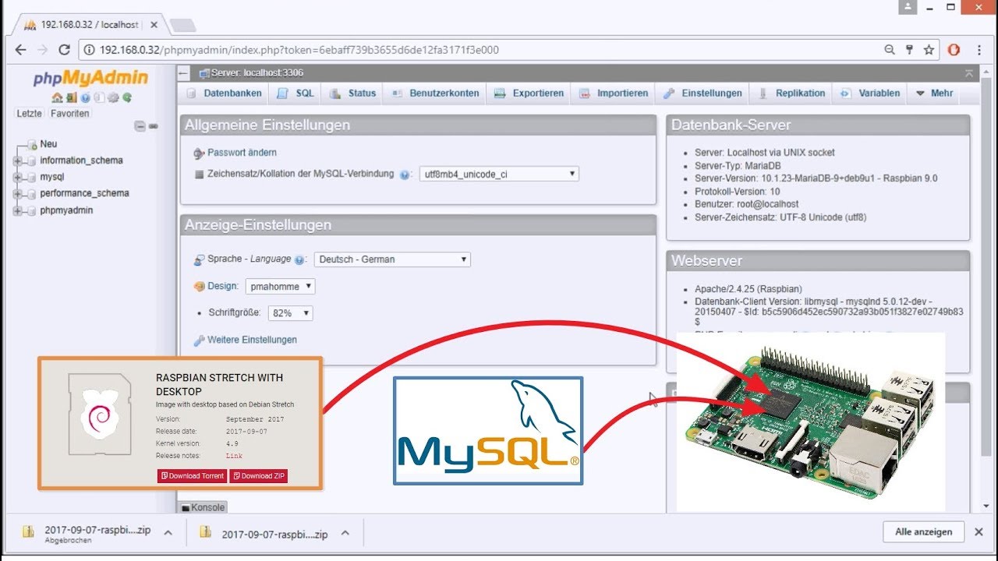Click the Alle anzeigen downloads button
This screenshot has width=998, height=561.
(924, 532)
